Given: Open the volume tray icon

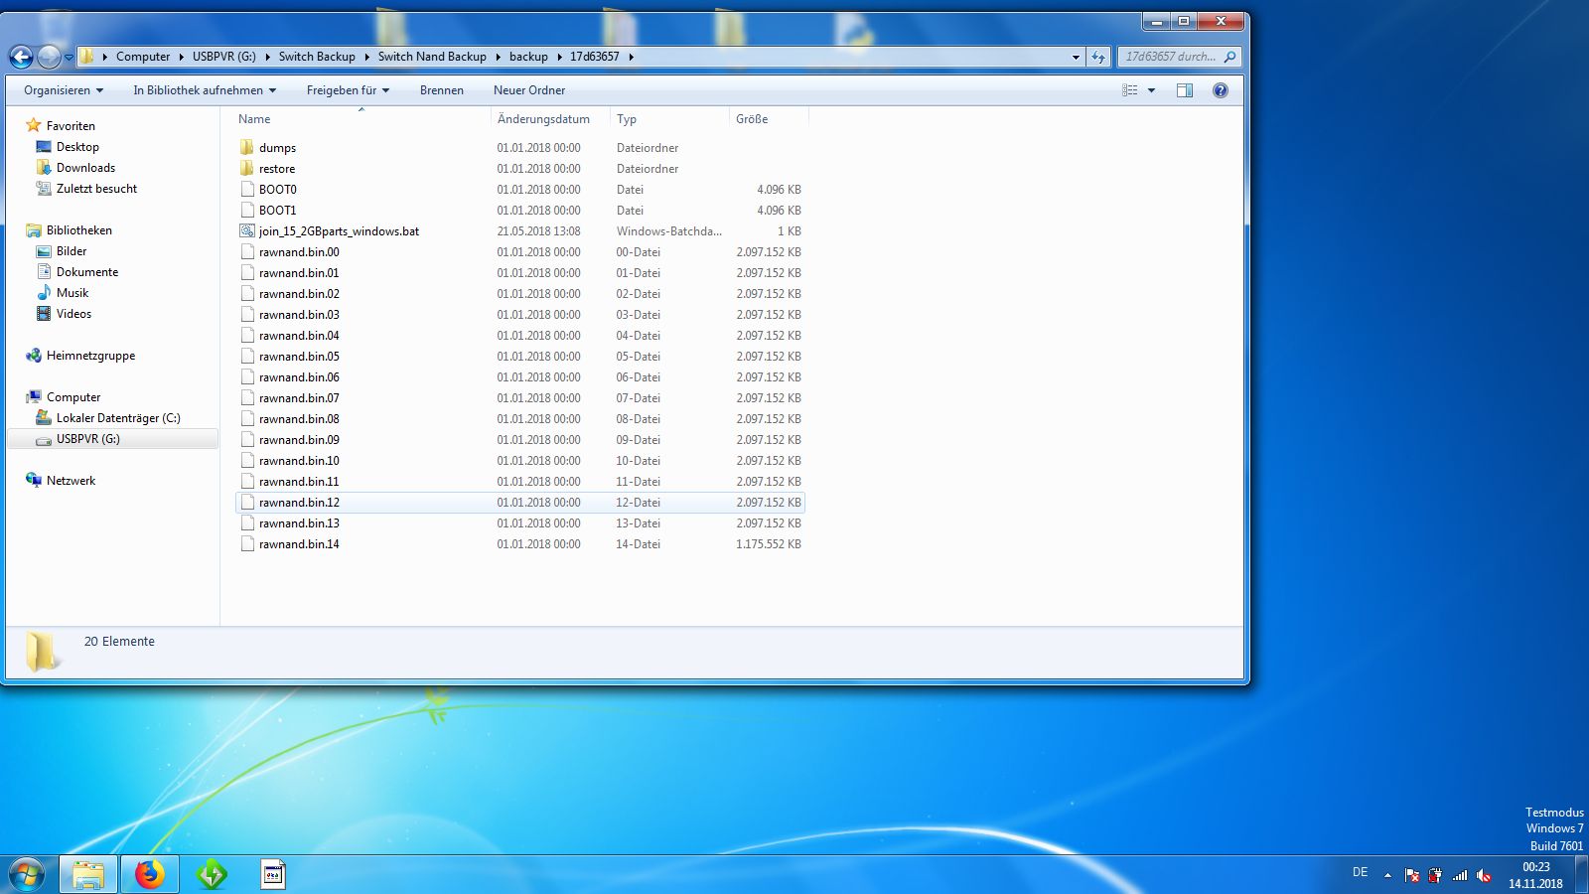Looking at the screenshot, I should click(1484, 875).
